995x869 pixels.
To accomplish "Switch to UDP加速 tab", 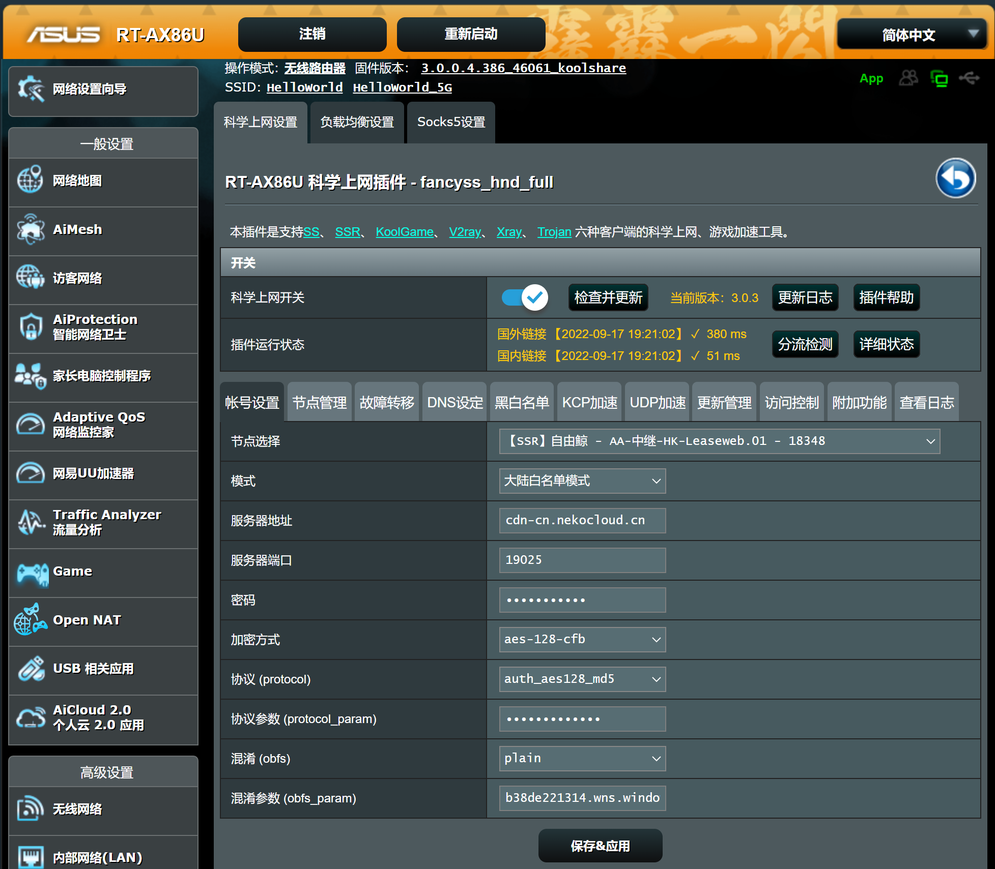I will tap(657, 402).
